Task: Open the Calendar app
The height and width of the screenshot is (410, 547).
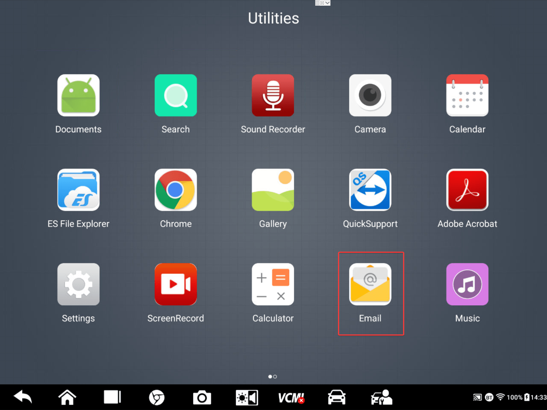Action: [x=467, y=95]
